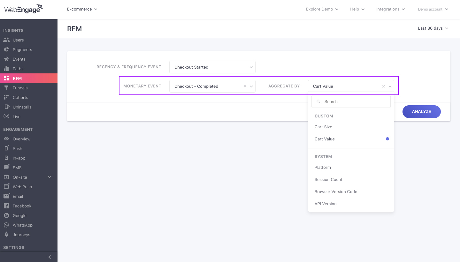Click the Live analytics icon
Image resolution: width=460 pixels, height=262 pixels.
7,116
